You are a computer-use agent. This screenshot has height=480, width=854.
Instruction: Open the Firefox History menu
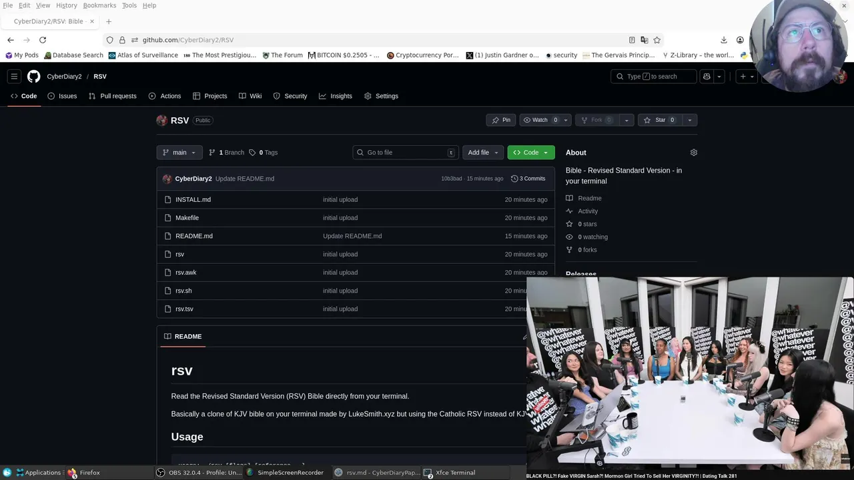pos(67,5)
